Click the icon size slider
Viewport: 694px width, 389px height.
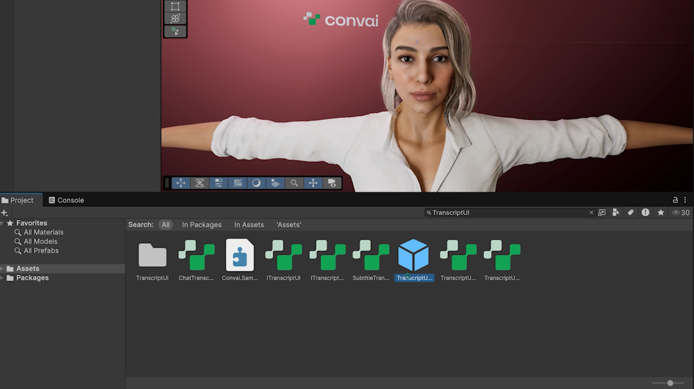(x=670, y=383)
